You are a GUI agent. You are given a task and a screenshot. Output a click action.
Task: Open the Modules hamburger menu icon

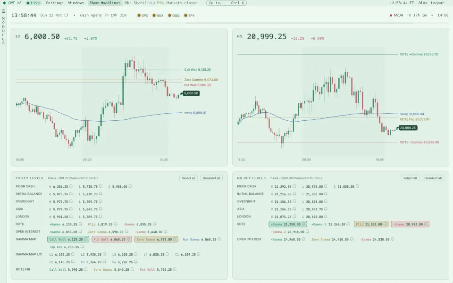click(3, 11)
